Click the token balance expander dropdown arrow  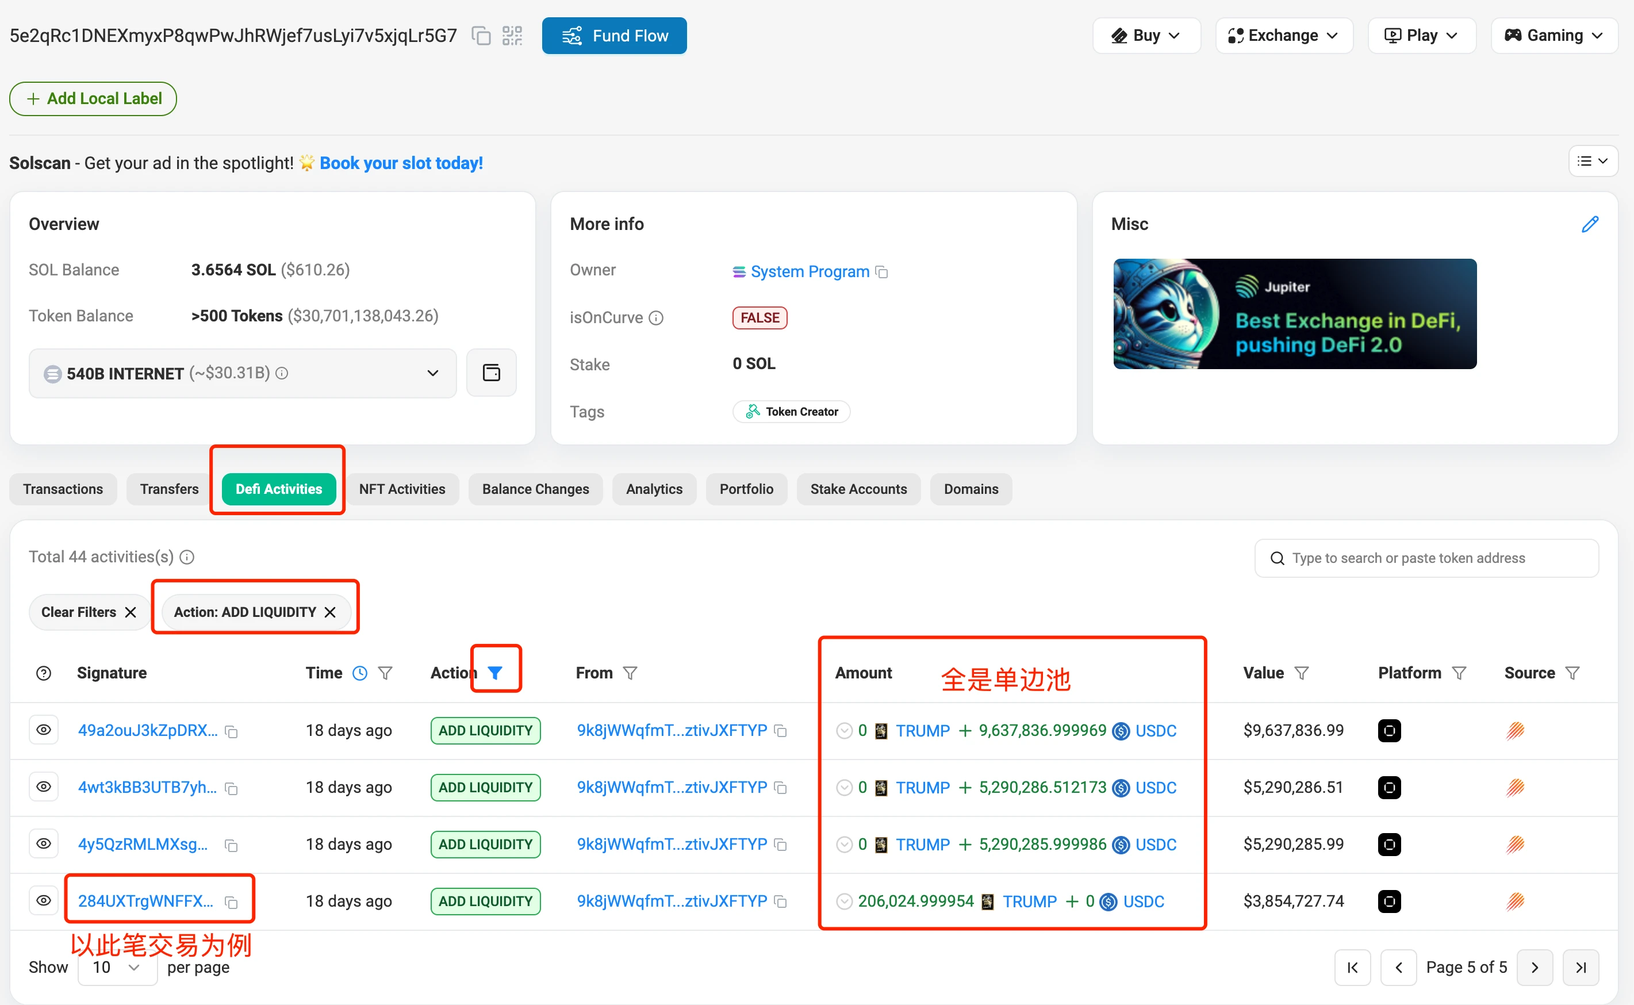[434, 373]
